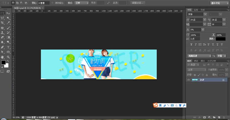Select the Eyedropper tool
230x120 pixels.
point(8,23)
